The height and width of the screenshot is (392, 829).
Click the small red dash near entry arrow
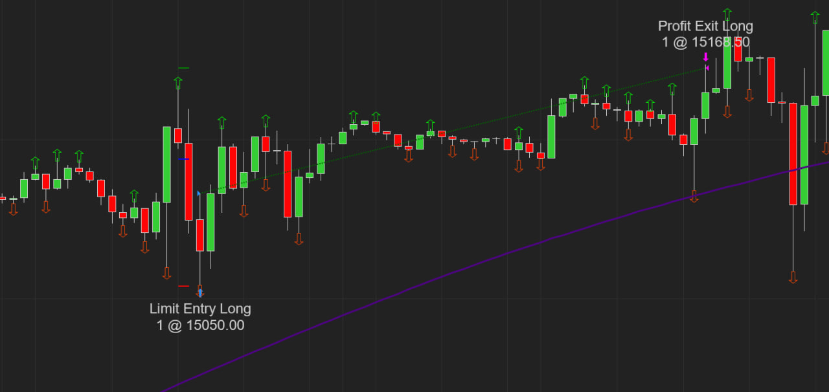click(x=183, y=286)
